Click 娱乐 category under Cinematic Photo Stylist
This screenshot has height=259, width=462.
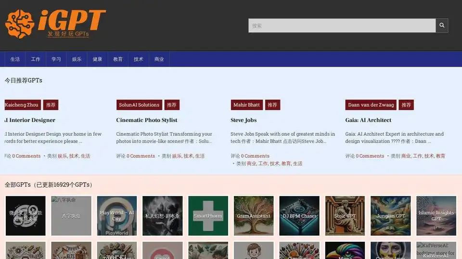pos(177,156)
